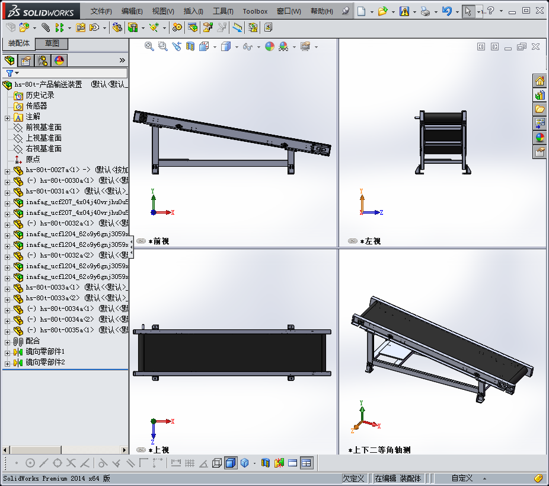Open the 插入(I) menu
Viewport: 549px width, 486px height.
pyautogui.click(x=193, y=11)
